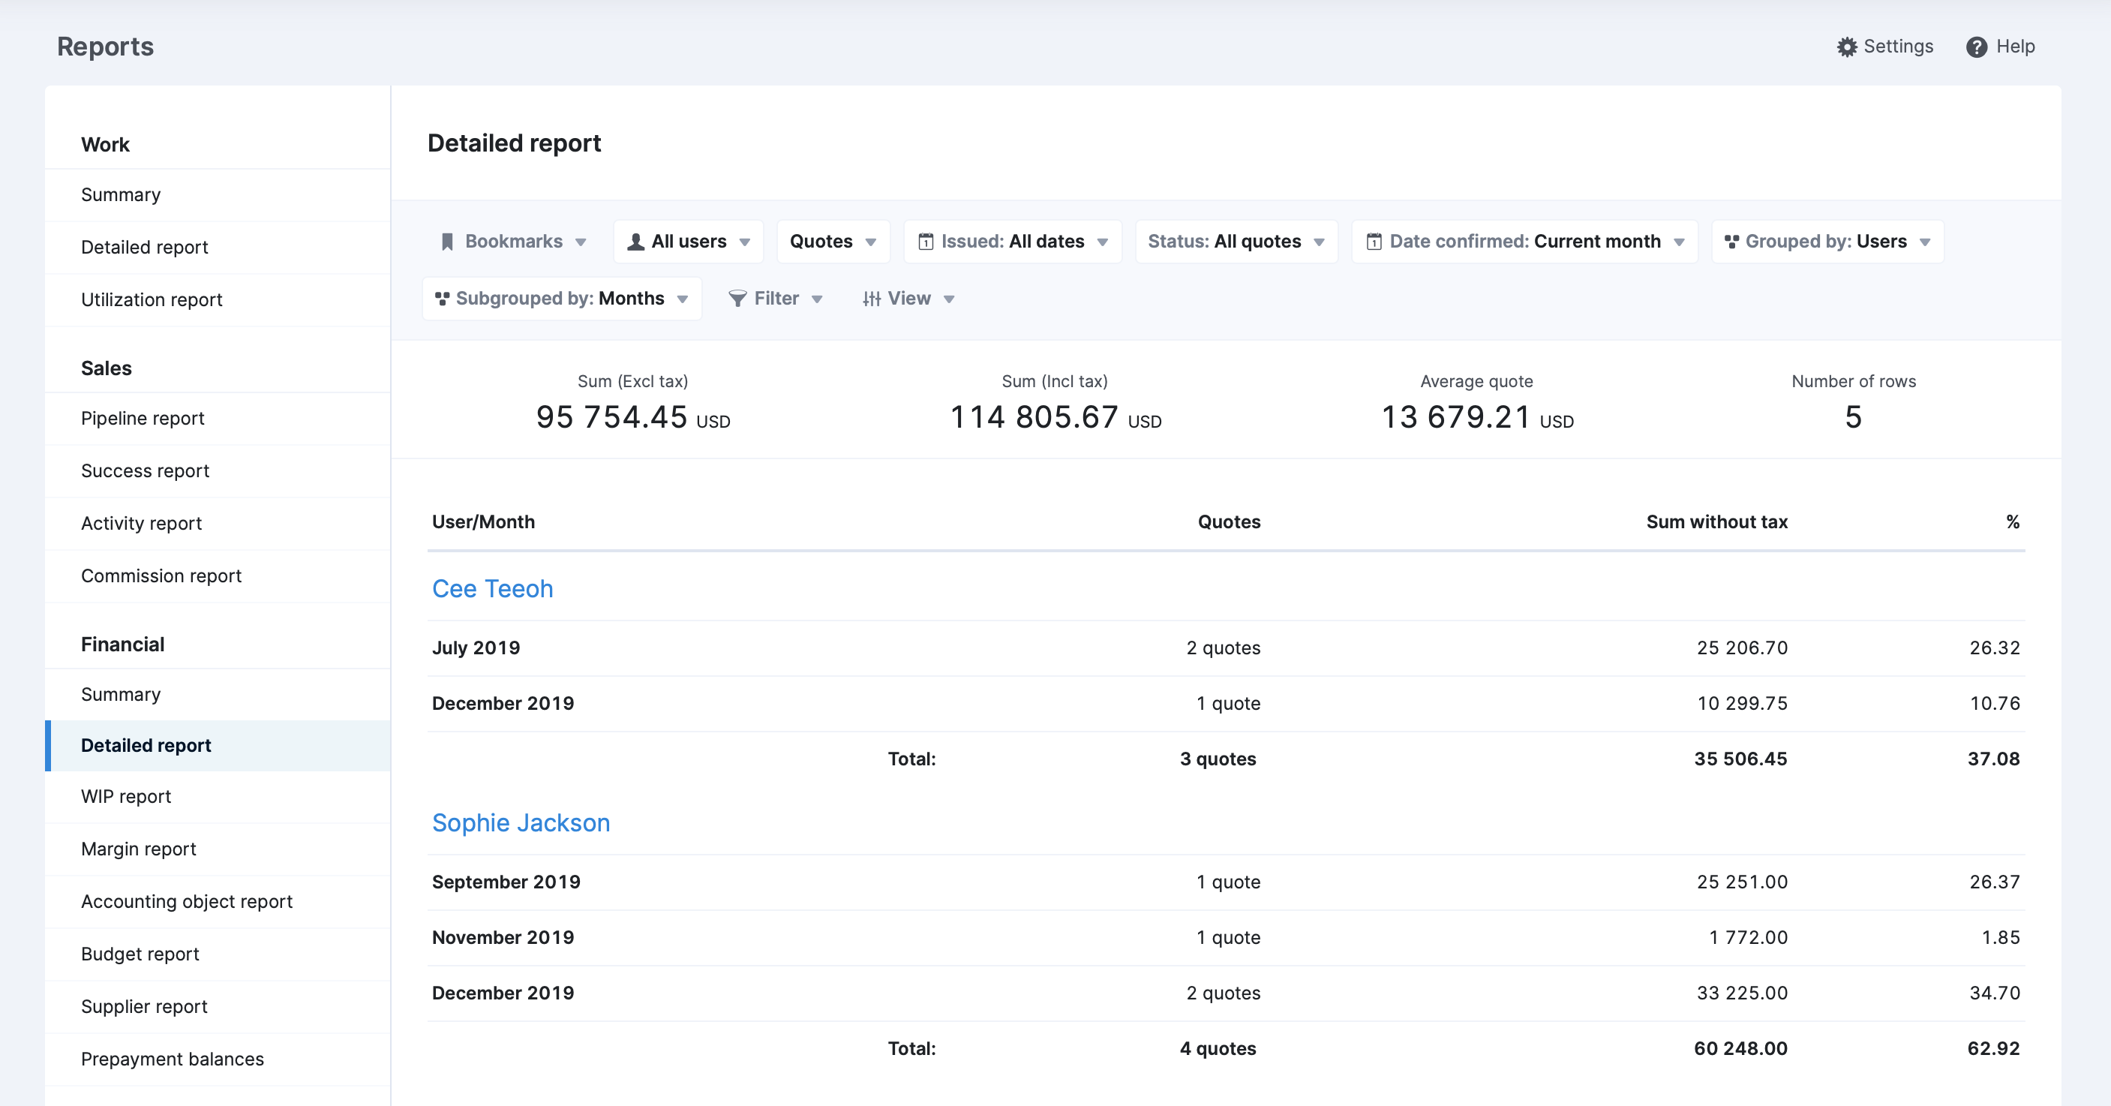This screenshot has width=2111, height=1106.
Task: Click the Grouped by grouping icon
Action: 1731,242
